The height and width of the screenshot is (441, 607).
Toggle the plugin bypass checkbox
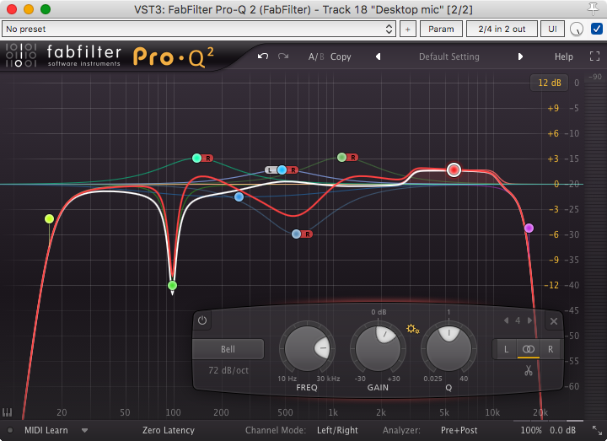pos(597,29)
